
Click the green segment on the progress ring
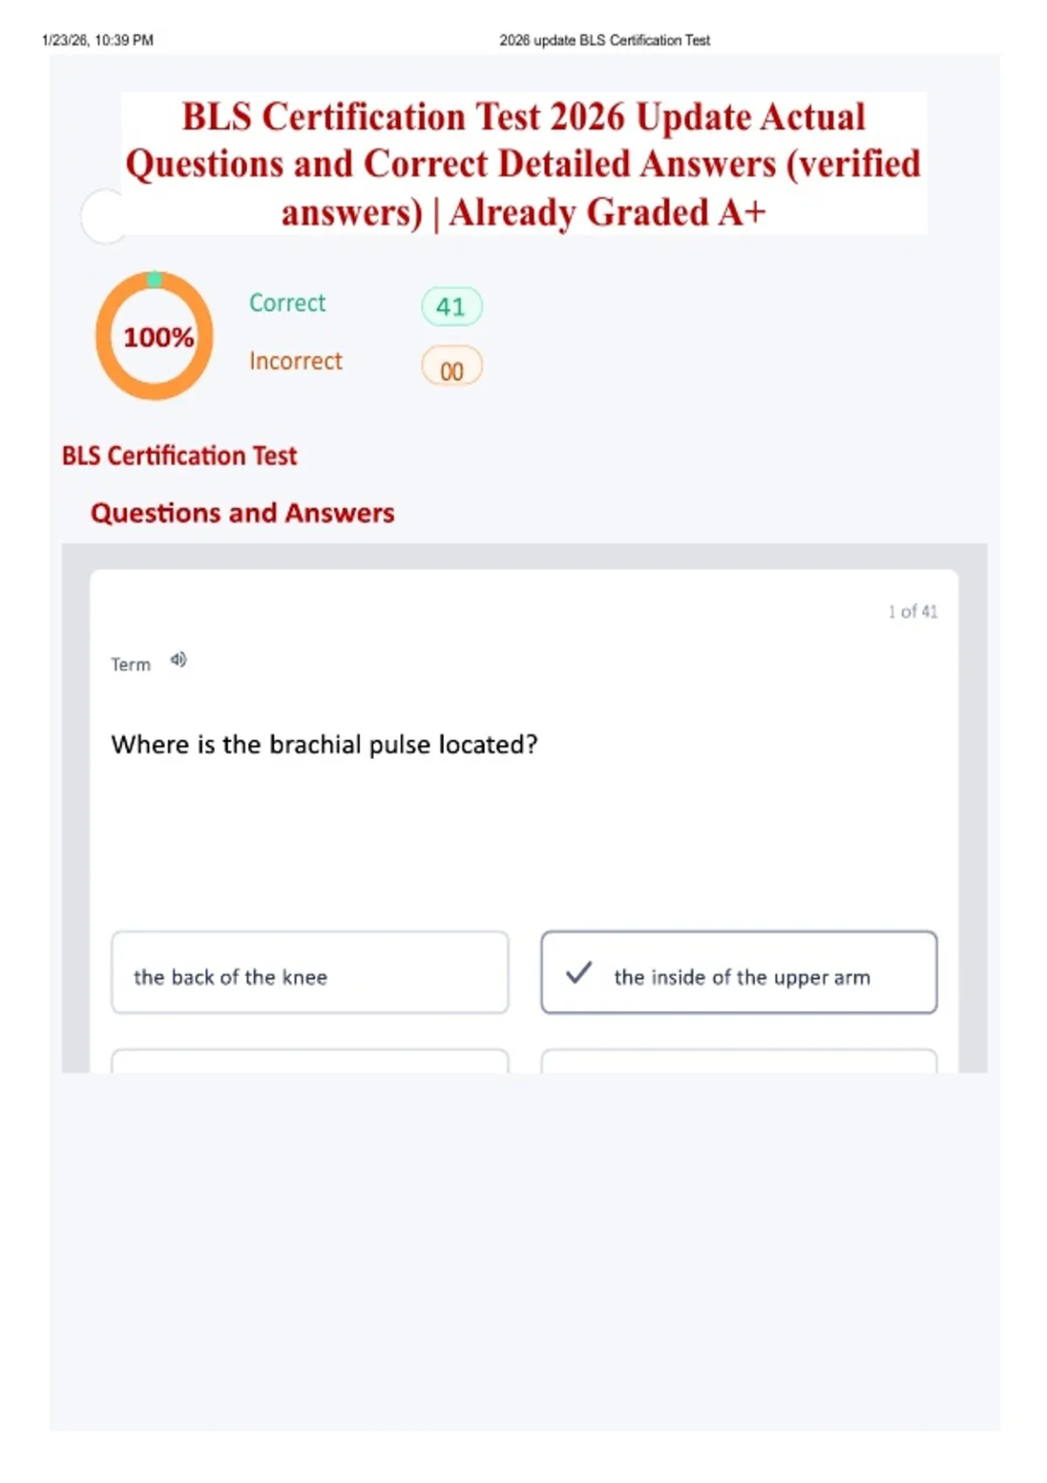(x=154, y=279)
